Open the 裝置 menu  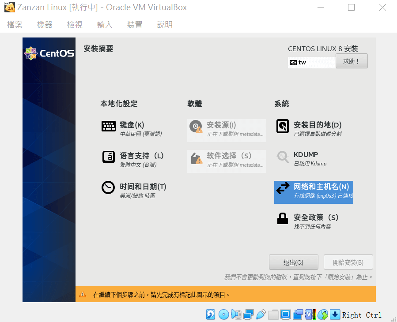click(135, 25)
